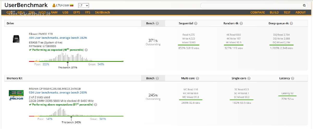Click the 182% 63.5 GB/s single core result

242,103
